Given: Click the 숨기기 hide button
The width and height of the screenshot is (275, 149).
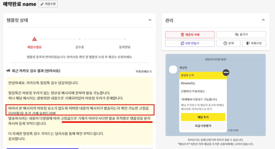Looking at the screenshot, I should click(241, 35).
